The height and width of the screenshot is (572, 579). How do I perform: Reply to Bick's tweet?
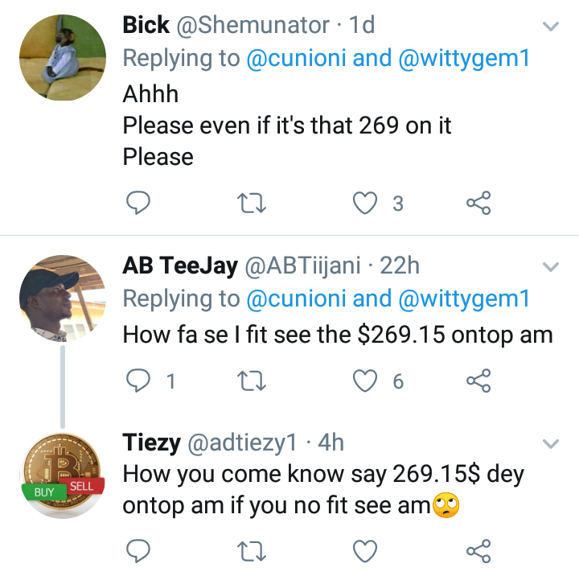pyautogui.click(x=138, y=204)
